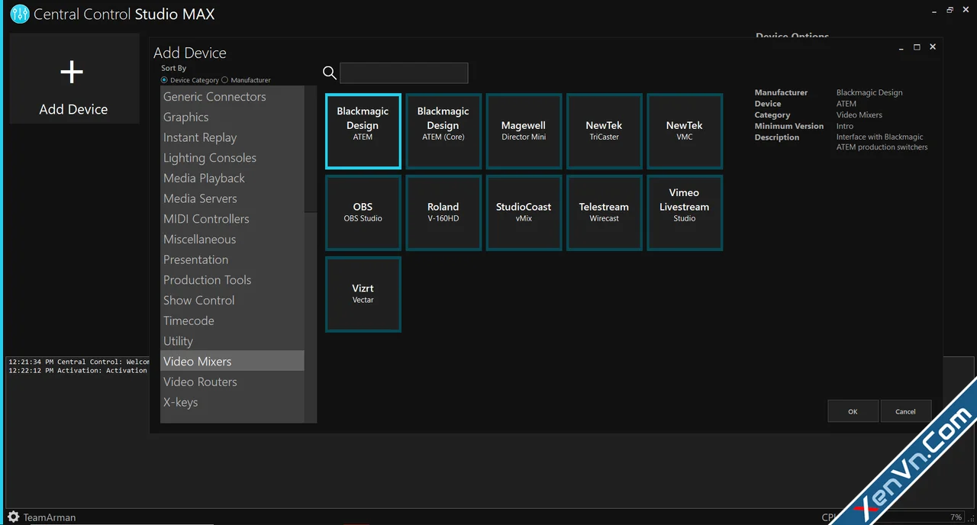
Task: Click the plus icon above Add Device
Action: pyautogui.click(x=72, y=72)
